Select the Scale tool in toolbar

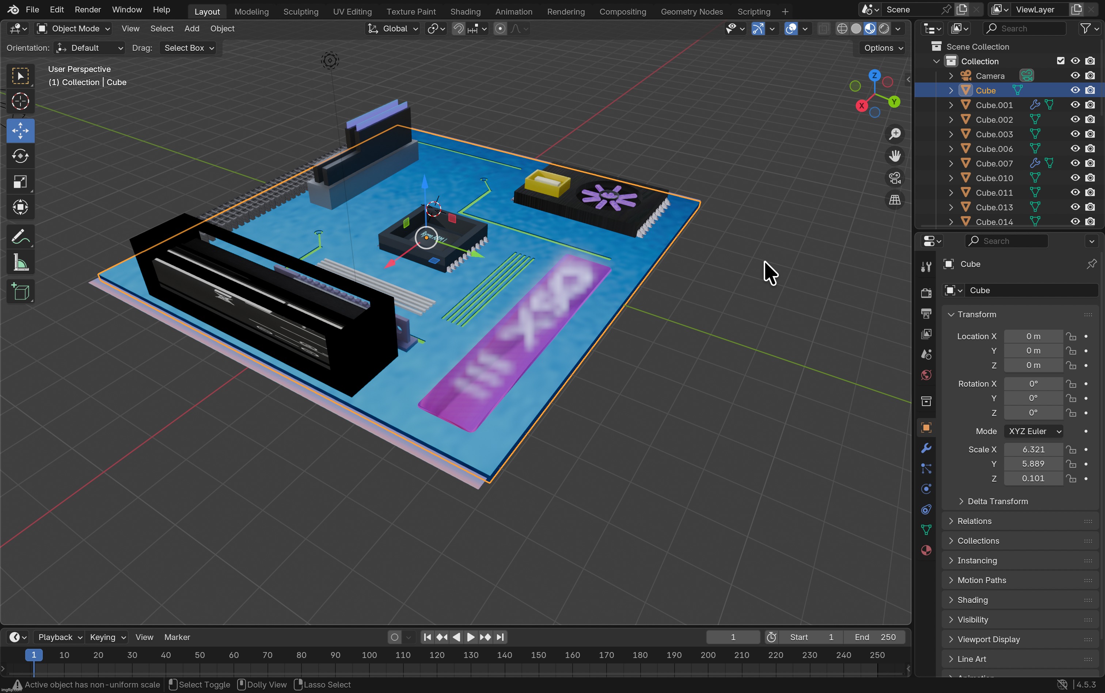point(20,182)
